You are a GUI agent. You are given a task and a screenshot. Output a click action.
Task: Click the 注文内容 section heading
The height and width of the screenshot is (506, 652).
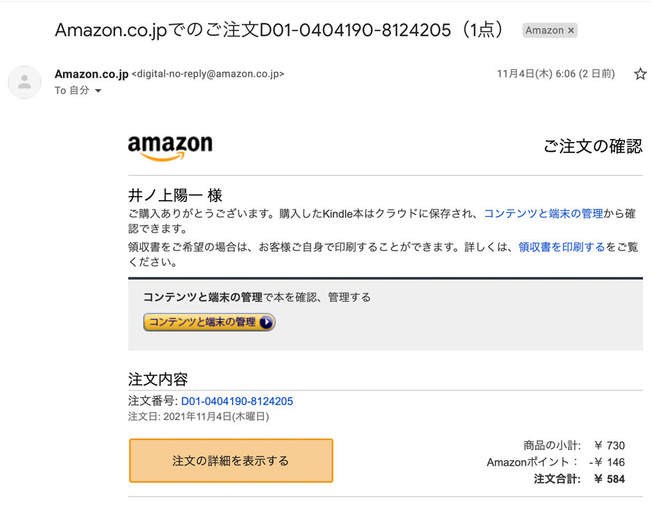click(x=158, y=379)
